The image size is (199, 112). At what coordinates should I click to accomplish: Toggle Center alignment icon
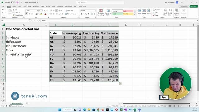(54, 14)
